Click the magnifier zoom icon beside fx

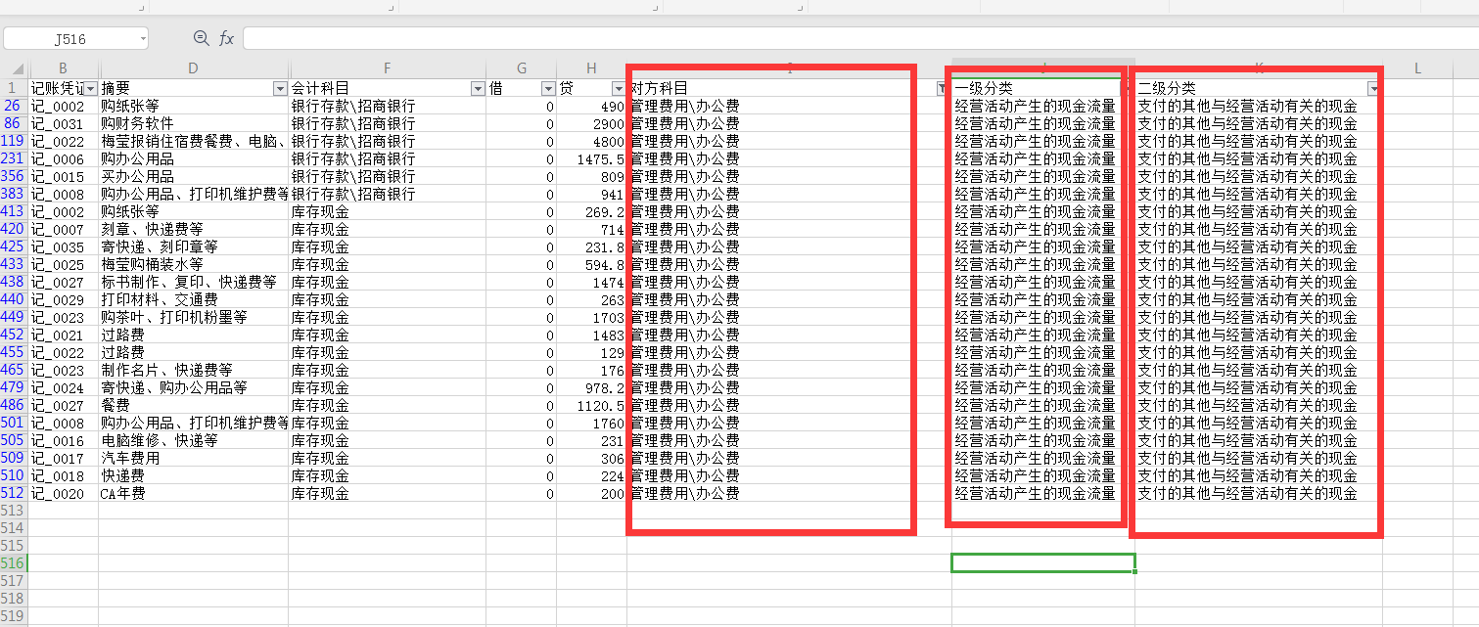click(x=201, y=38)
